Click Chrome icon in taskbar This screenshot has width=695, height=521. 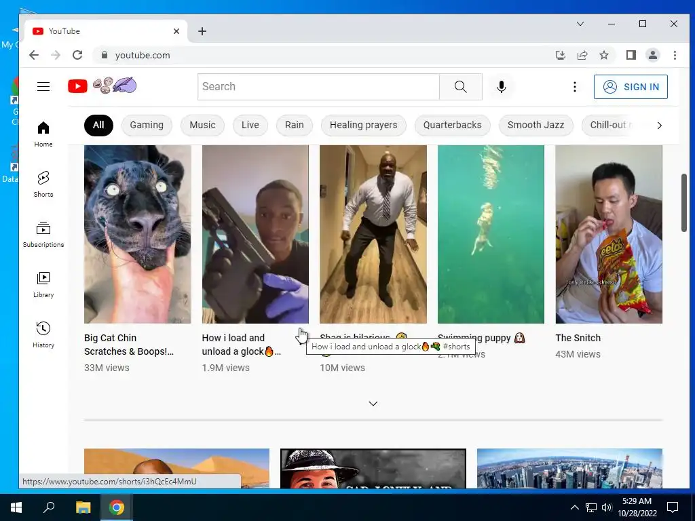[x=117, y=507]
